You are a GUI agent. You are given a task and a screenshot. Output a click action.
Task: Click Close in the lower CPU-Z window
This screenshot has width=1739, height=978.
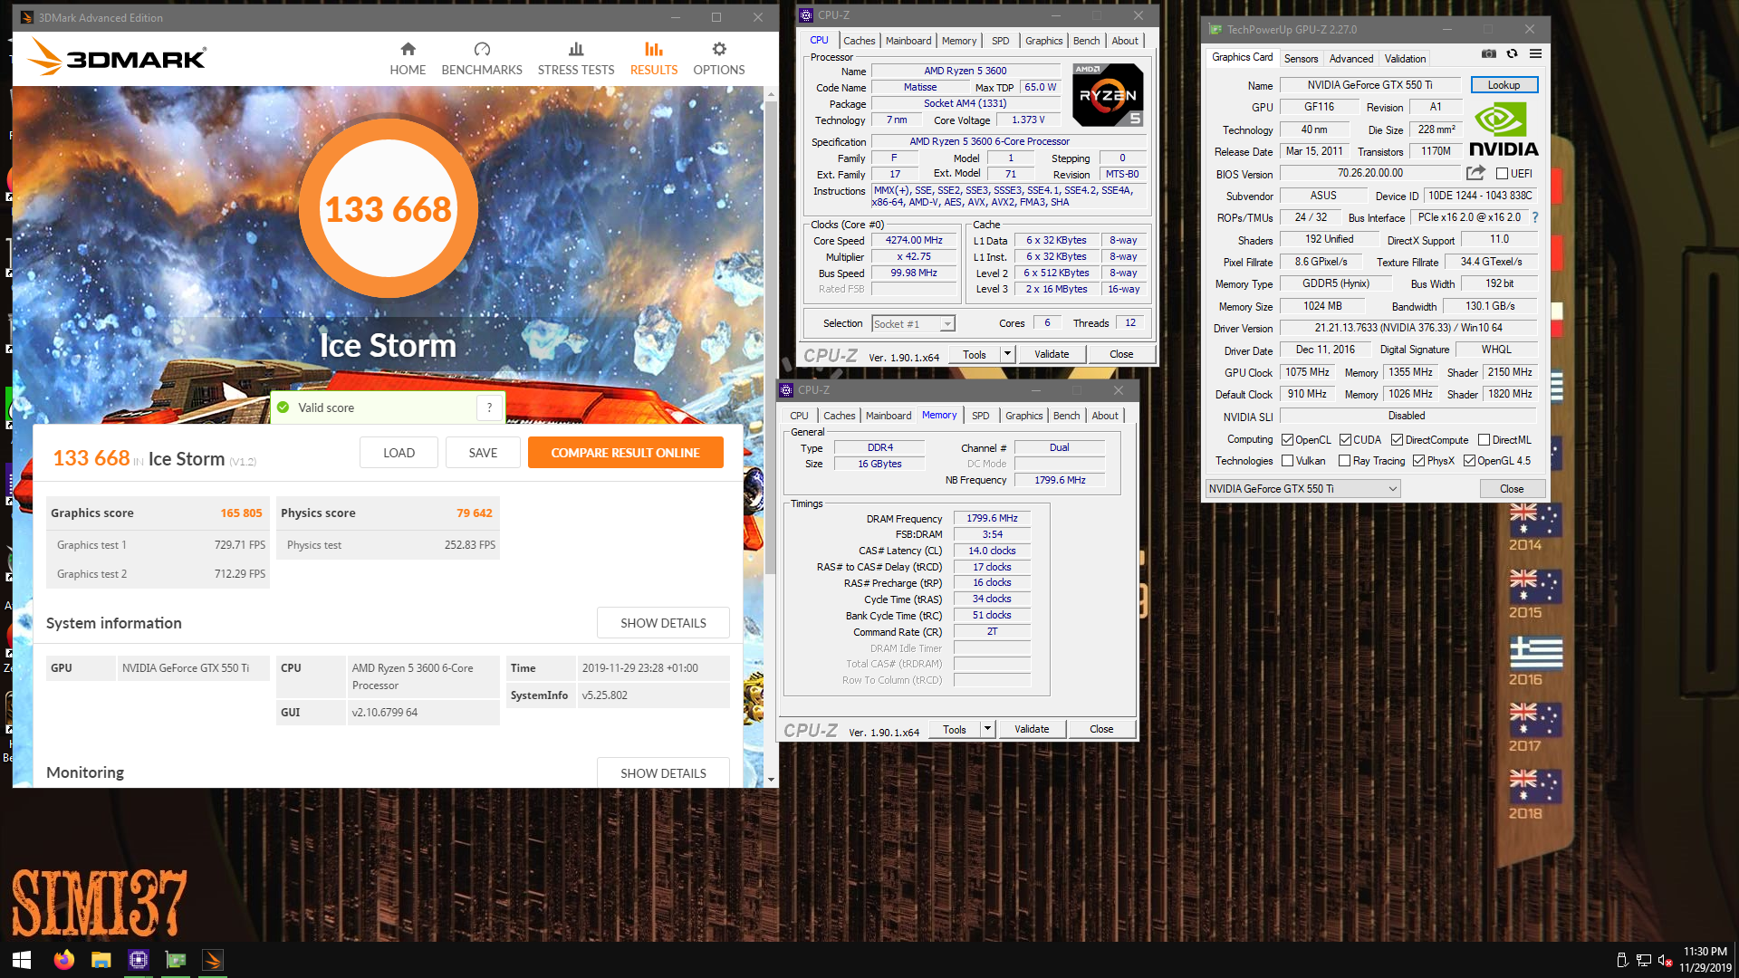[x=1101, y=729]
